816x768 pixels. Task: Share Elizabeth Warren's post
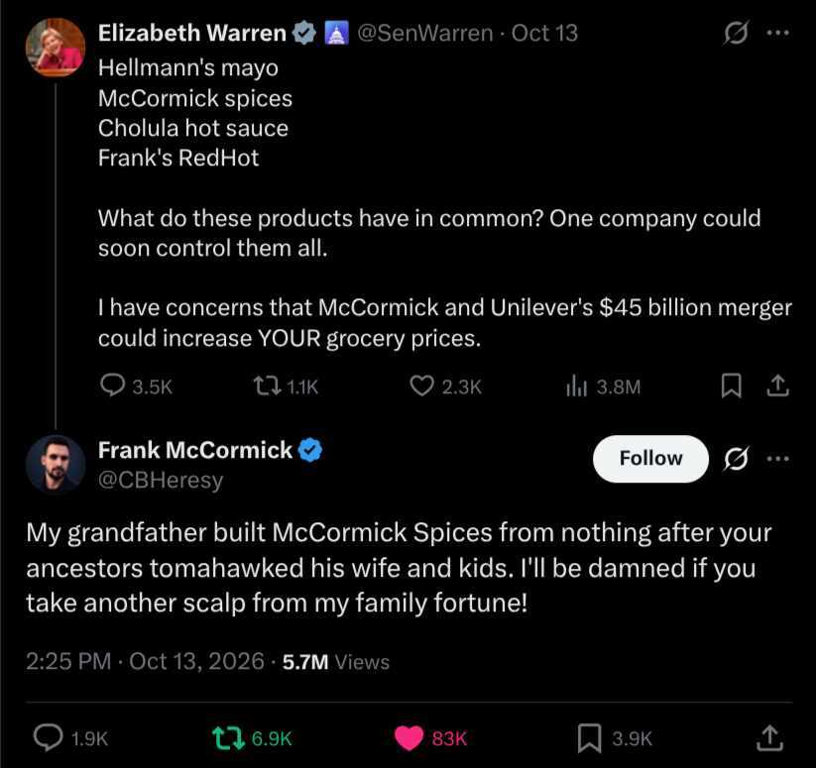click(778, 385)
